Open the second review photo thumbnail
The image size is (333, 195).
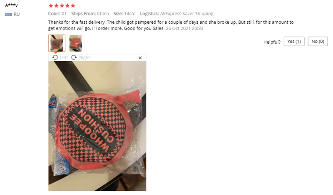(x=76, y=43)
